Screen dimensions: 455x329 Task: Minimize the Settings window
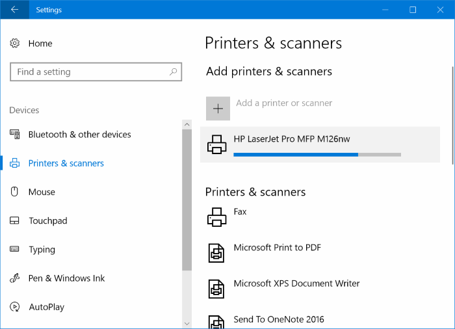(x=385, y=10)
